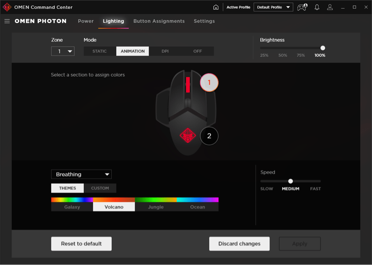Switch to the Lighting tab

pos(113,21)
